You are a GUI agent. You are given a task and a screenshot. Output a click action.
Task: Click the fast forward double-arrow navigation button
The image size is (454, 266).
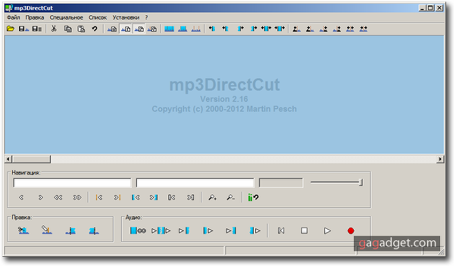click(77, 198)
